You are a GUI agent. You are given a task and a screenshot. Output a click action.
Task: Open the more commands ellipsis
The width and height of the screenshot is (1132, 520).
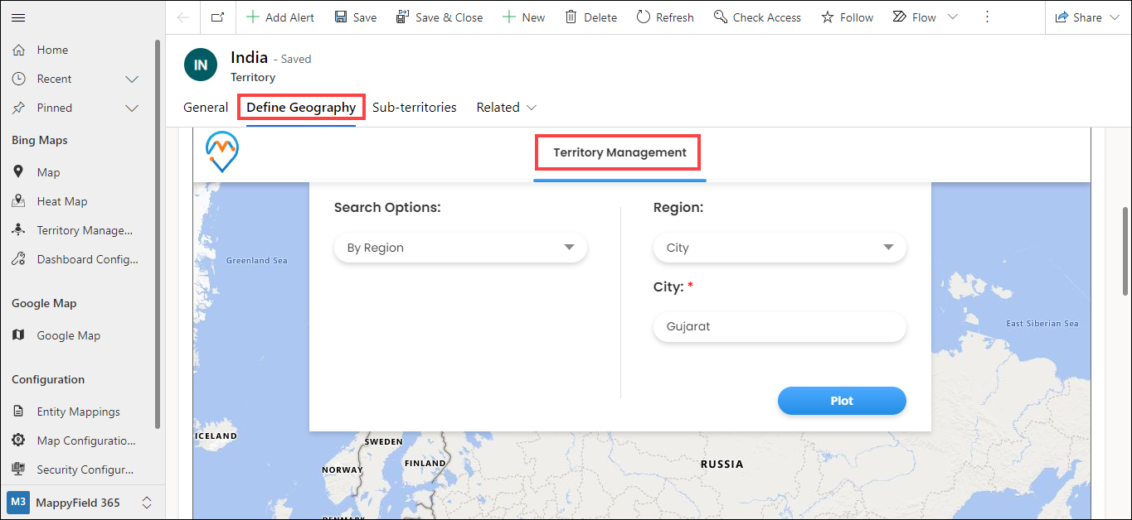coord(987,17)
